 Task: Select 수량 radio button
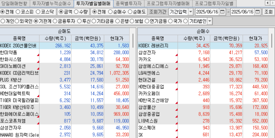[x=76, y=12]
